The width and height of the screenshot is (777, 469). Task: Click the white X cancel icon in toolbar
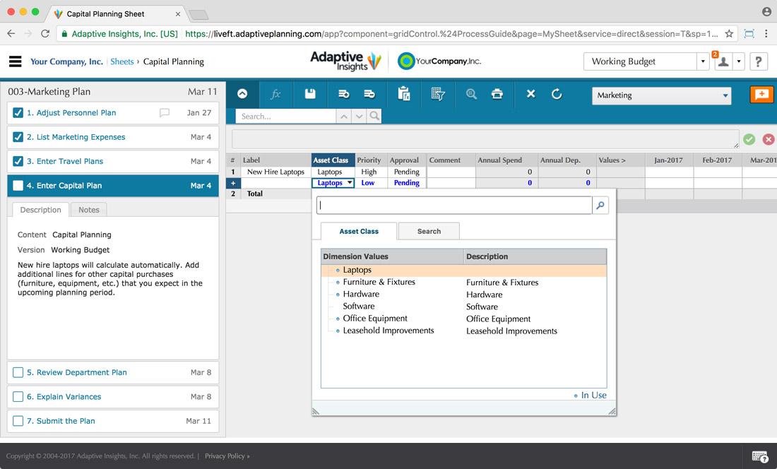530,94
